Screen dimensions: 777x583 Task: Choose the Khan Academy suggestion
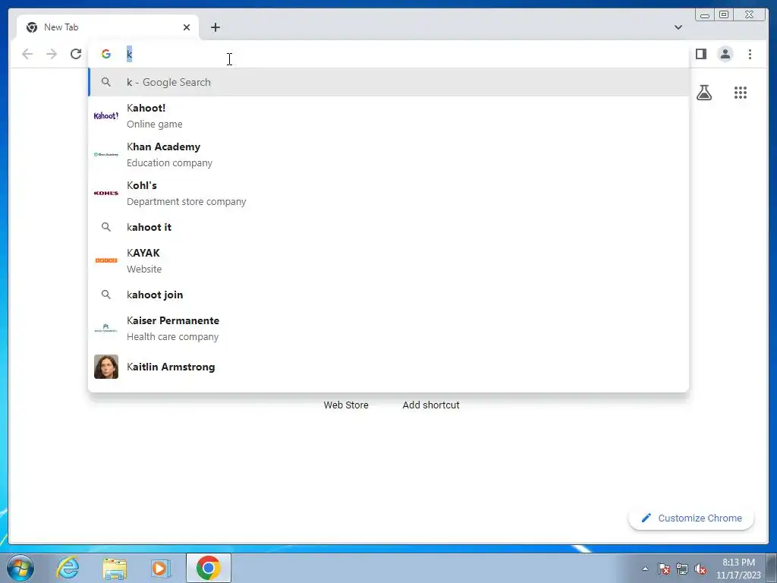[388, 155]
